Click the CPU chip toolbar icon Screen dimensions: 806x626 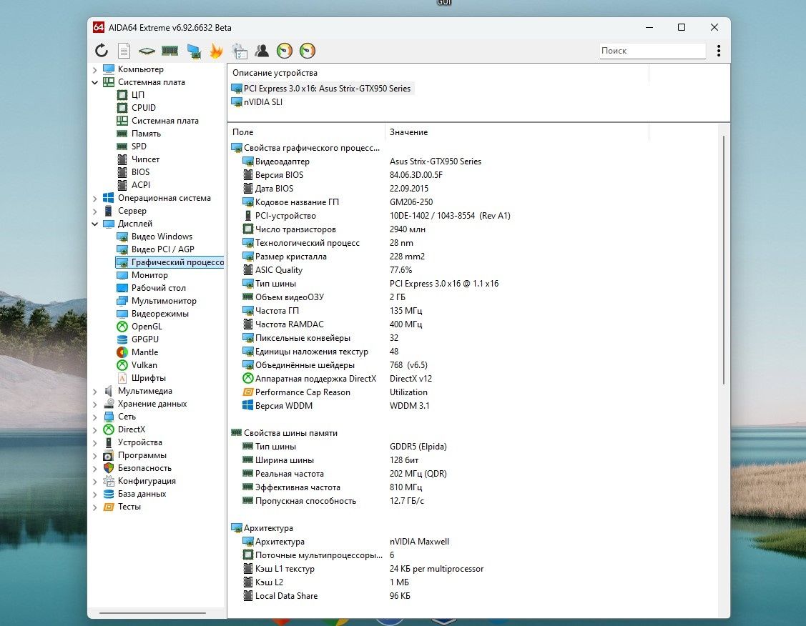147,51
